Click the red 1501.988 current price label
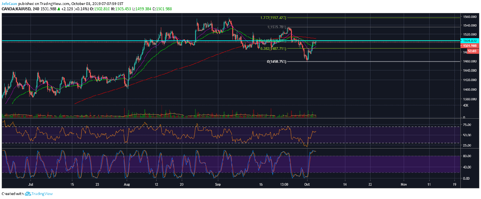Image resolution: width=481 pixels, height=199 pixels. [x=469, y=46]
